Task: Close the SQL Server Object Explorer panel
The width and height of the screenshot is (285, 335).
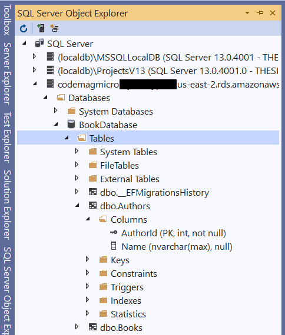Action: pyautogui.click(x=273, y=13)
